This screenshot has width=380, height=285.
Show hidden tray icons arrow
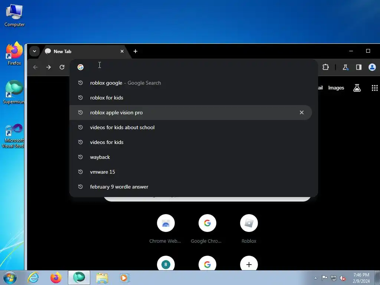tap(315, 278)
